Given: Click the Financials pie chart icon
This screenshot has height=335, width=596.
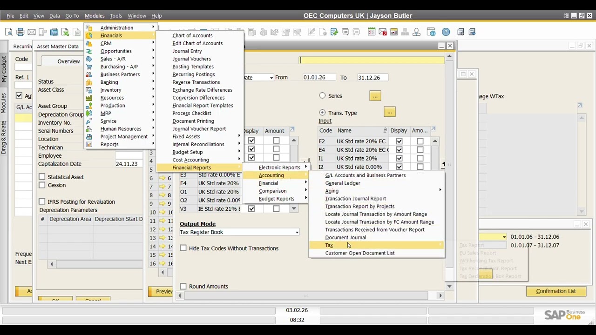Looking at the screenshot, I should (x=89, y=35).
